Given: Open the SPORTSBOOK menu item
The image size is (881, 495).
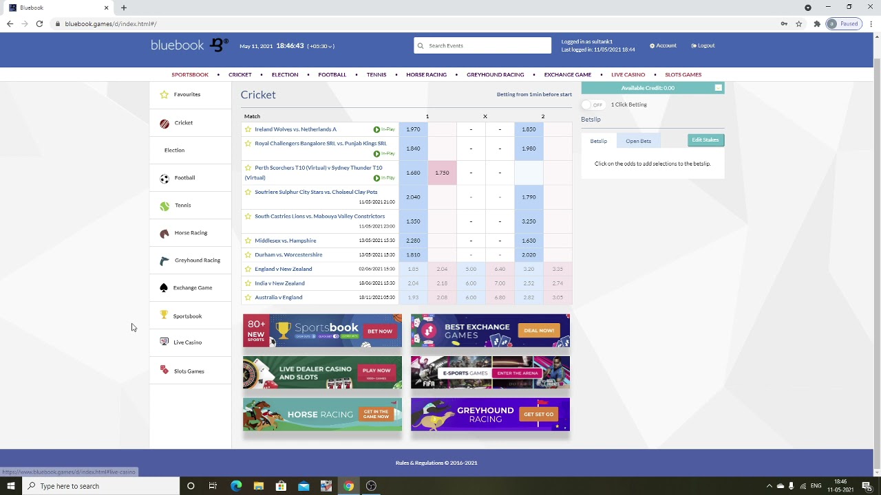Looking at the screenshot, I should point(190,74).
